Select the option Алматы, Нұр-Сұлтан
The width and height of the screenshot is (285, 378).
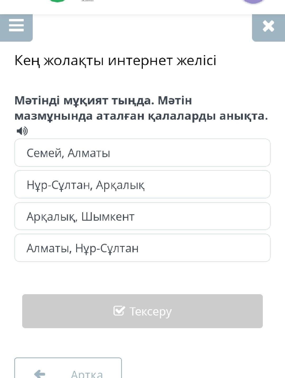point(142,248)
